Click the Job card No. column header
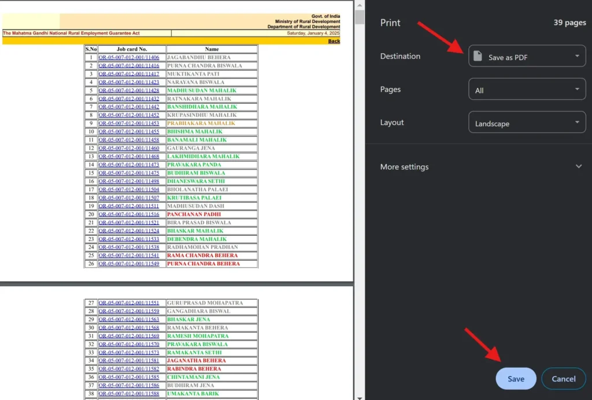This screenshot has width=592, height=400. click(132, 49)
